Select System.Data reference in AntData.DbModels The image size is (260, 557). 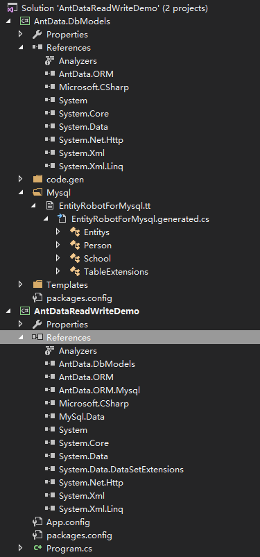pyautogui.click(x=83, y=127)
